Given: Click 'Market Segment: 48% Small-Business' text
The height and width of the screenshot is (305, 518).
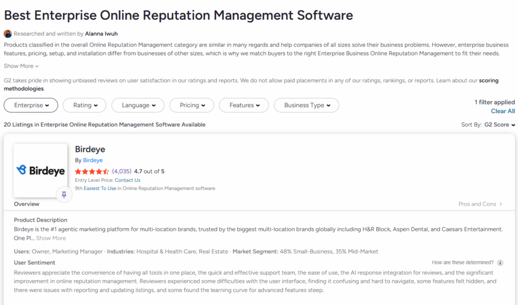Looking at the screenshot, I should (x=282, y=251).
